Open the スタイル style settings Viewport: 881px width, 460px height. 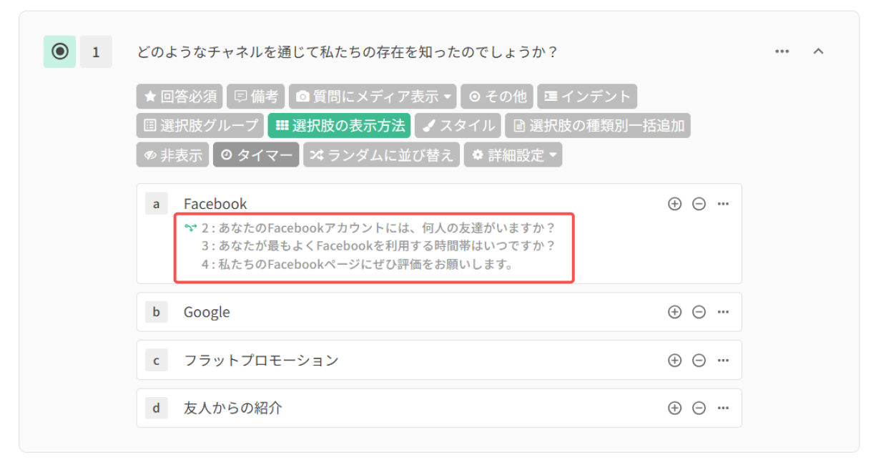[458, 126]
